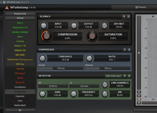Click the MeldaProduction logo icon
Viewport: 157px width, 113px height.
pyautogui.click(x=7, y=8)
